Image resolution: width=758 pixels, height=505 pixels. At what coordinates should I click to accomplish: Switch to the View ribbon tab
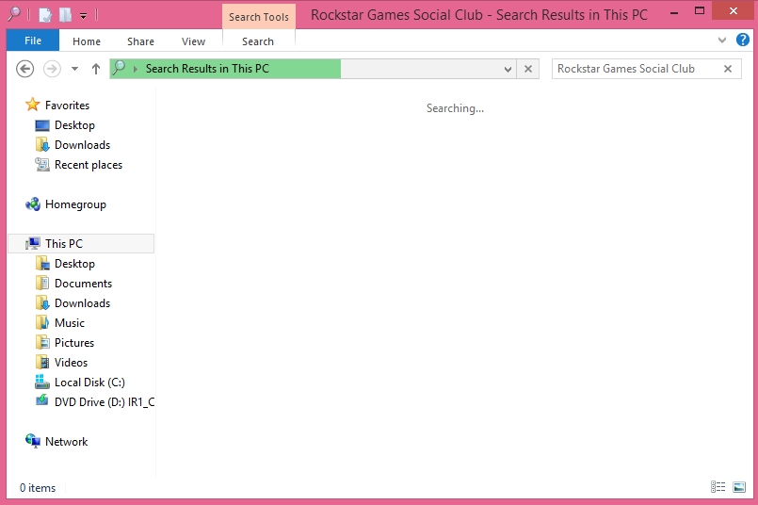(193, 41)
